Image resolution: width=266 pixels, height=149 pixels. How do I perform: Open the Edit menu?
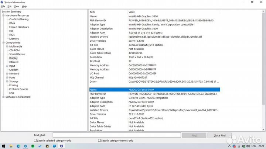[x=10, y=6]
